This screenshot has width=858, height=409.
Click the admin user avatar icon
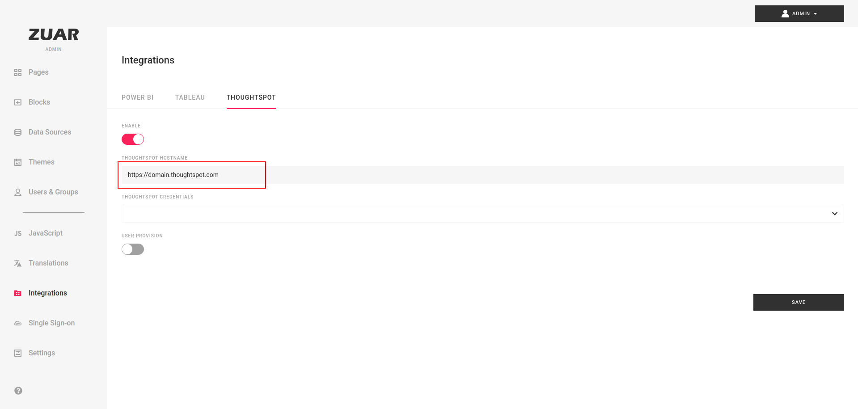(785, 13)
